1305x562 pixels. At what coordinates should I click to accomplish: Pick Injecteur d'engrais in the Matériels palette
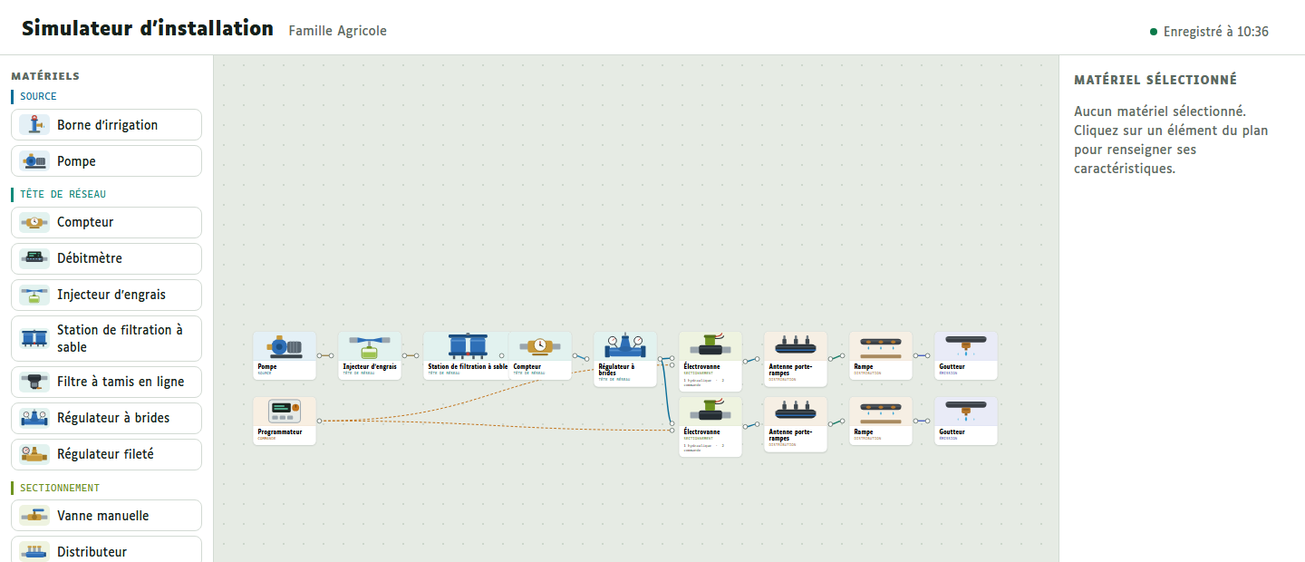pyautogui.click(x=106, y=295)
